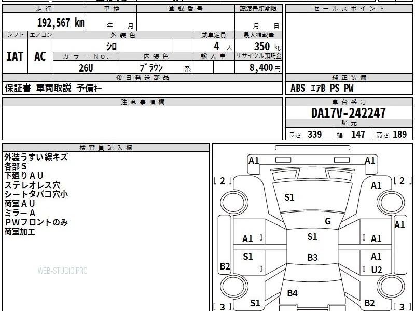Viewport: 415px width, 311px height.
Task: Select the note ミラーA
Action: coord(20,213)
